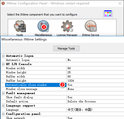
Task: Select the Window width property
Action: pos(36,68)
